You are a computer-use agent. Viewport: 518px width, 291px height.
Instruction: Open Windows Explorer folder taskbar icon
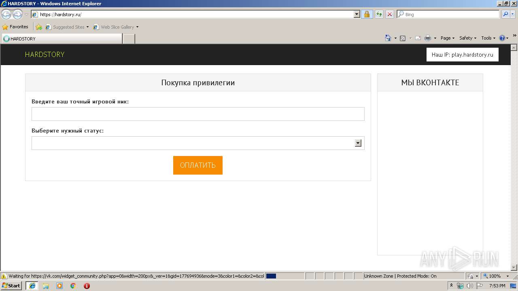tap(46, 285)
